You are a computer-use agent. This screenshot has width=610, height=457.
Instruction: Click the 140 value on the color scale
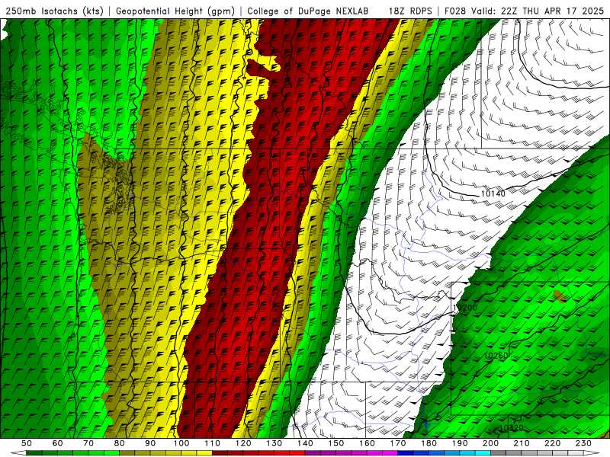pos(306,443)
